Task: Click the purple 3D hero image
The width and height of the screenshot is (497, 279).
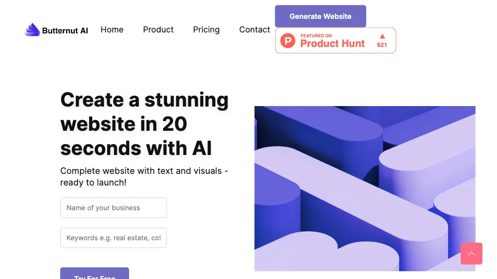Action: (365, 189)
